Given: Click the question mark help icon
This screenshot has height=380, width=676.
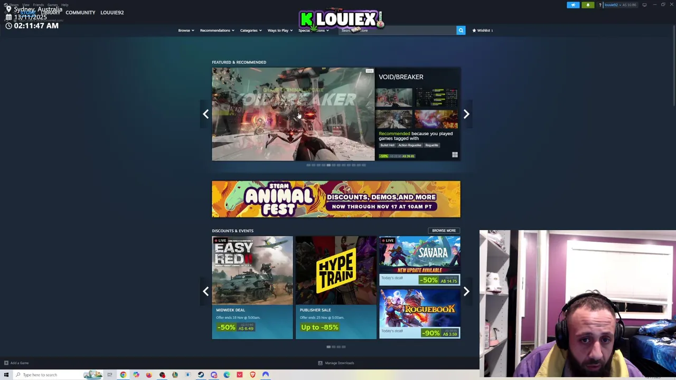Looking at the screenshot, I should click(600, 5).
